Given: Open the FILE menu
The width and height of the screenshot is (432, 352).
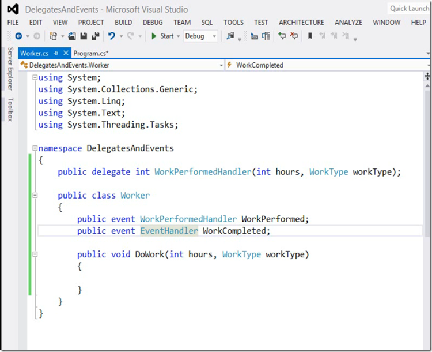Looking at the screenshot, I should [x=13, y=23].
